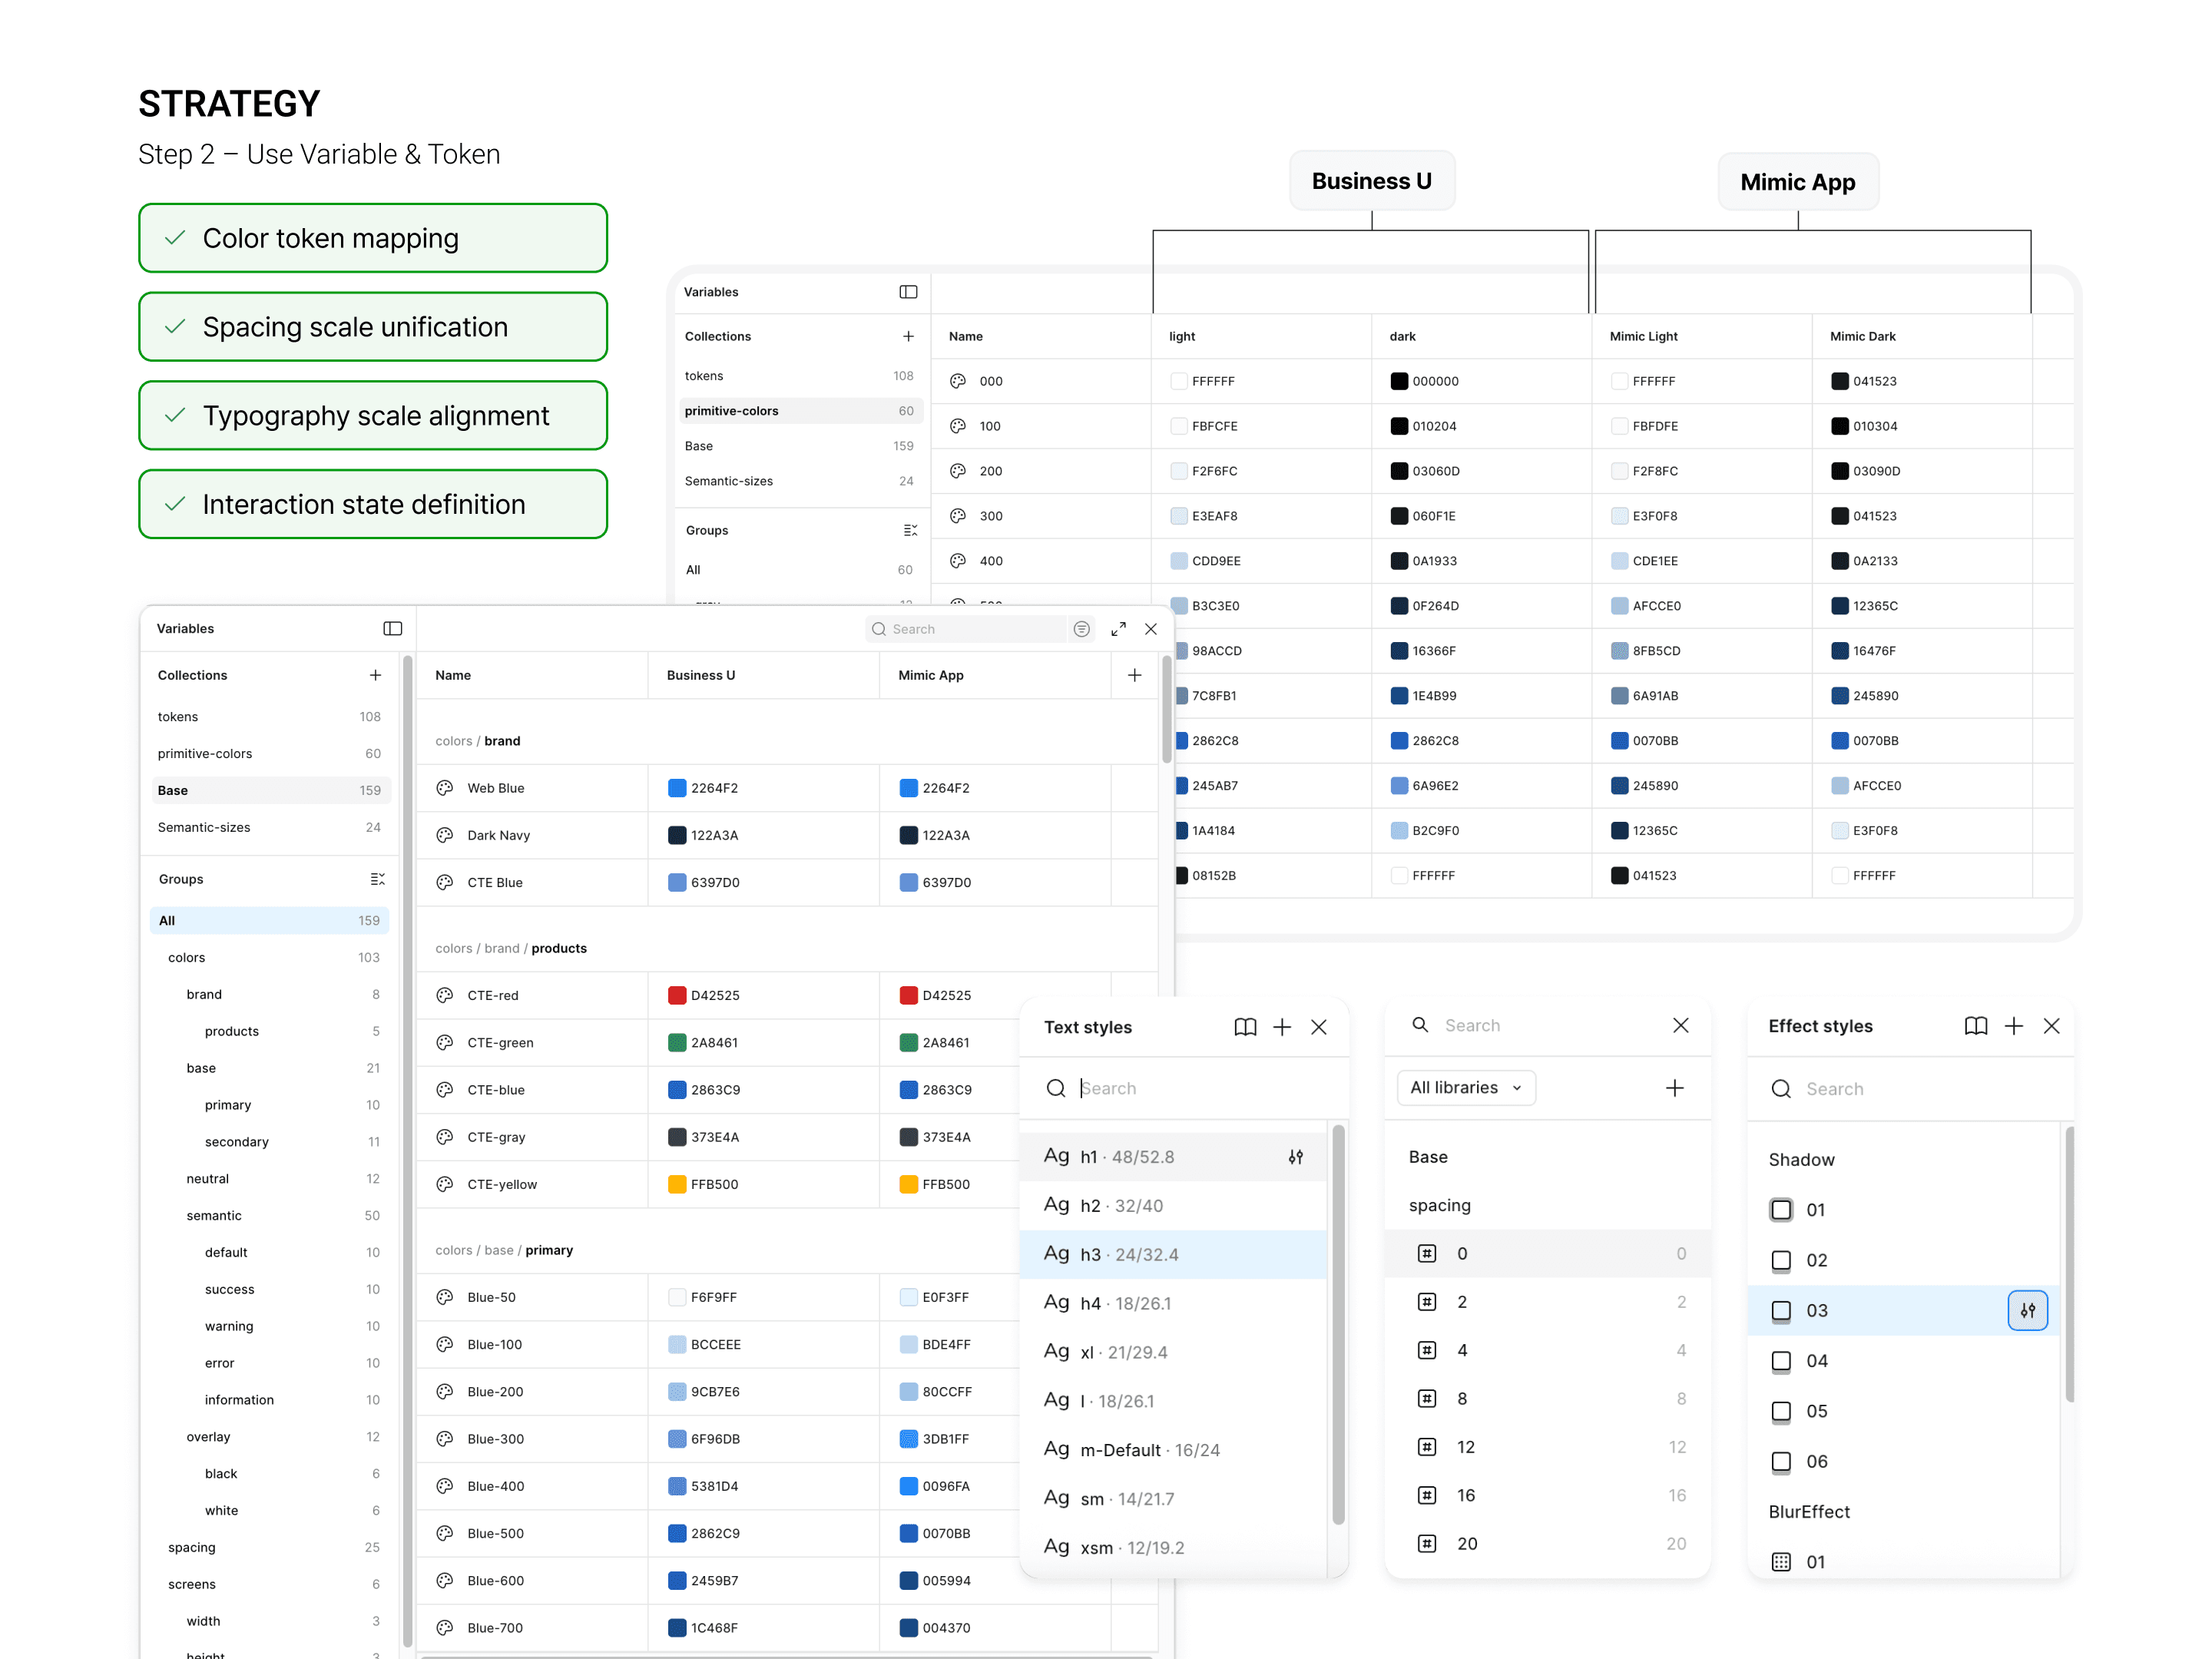Viewport: 2212px width, 1659px height.
Task: Click the Web Blue 2264F2 swatch
Action: click(677, 788)
